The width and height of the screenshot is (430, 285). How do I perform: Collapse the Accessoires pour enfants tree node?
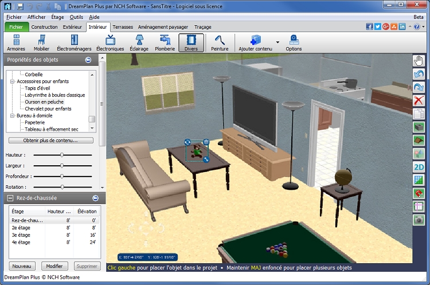[12, 81]
